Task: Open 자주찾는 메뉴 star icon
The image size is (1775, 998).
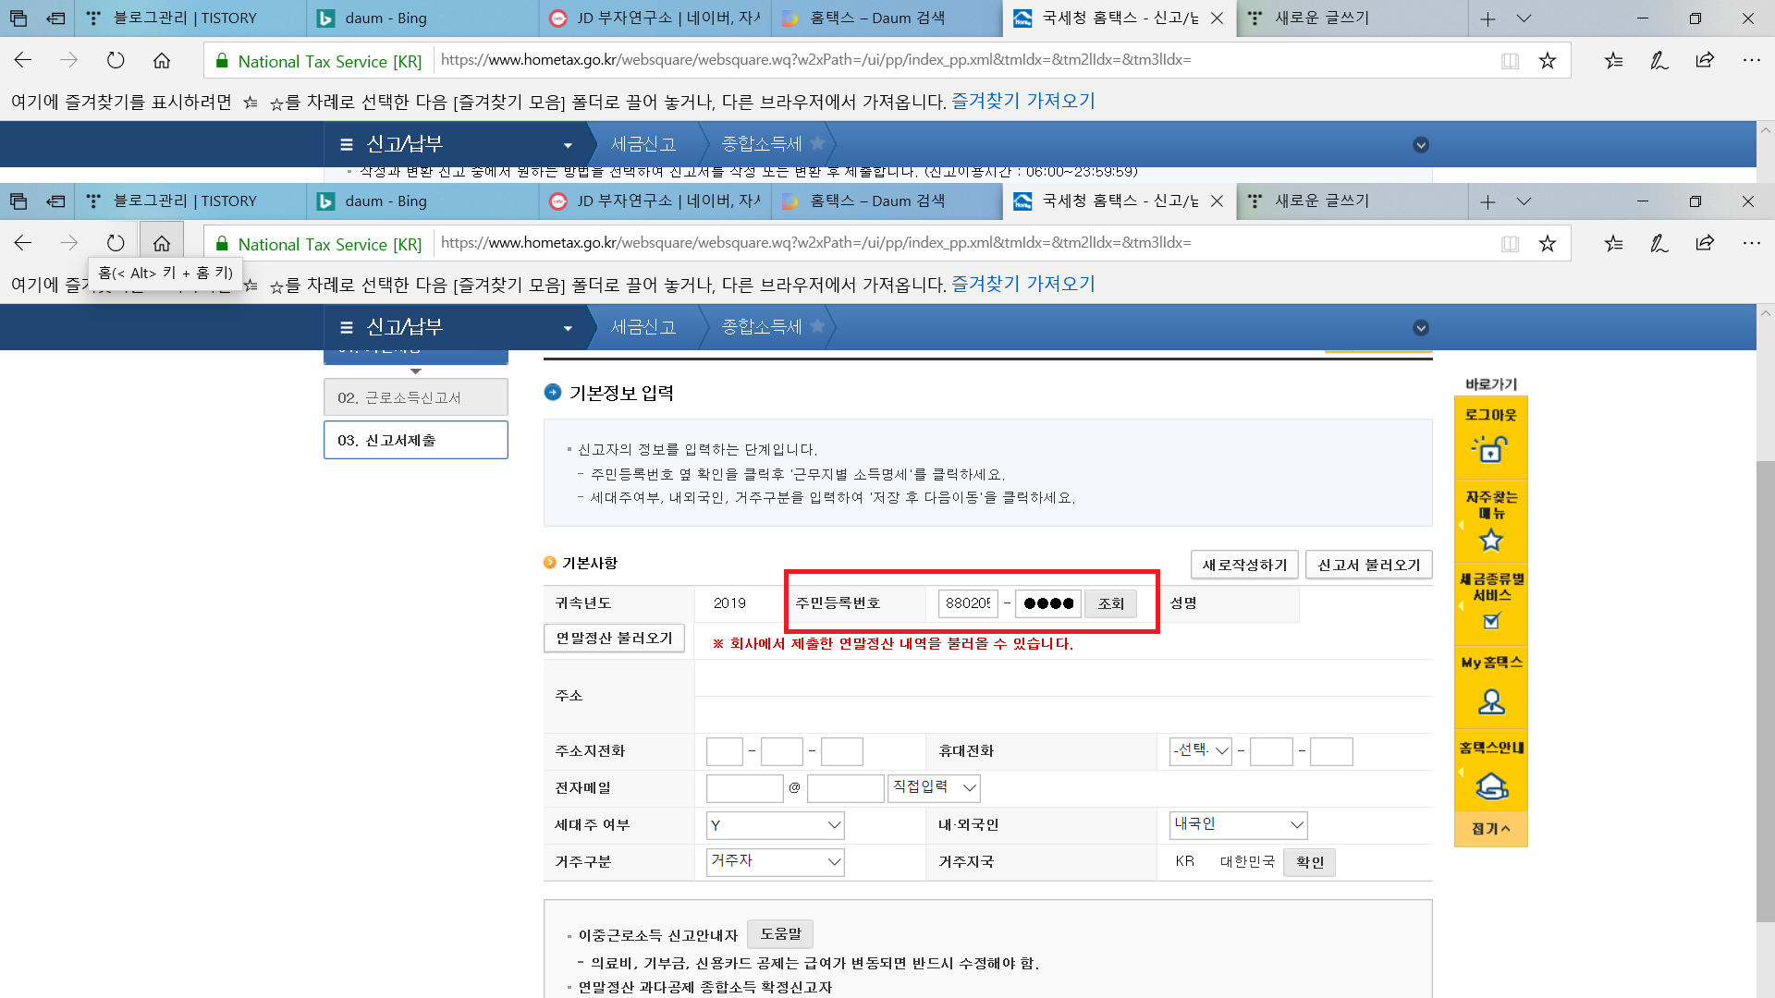Action: click(1490, 540)
